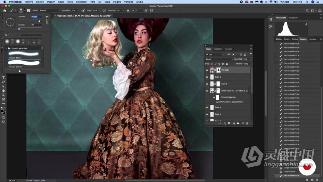Open the Opacidad dropdown in options bar
Viewport: 323px width, 182px height.
pyautogui.click(x=78, y=10)
